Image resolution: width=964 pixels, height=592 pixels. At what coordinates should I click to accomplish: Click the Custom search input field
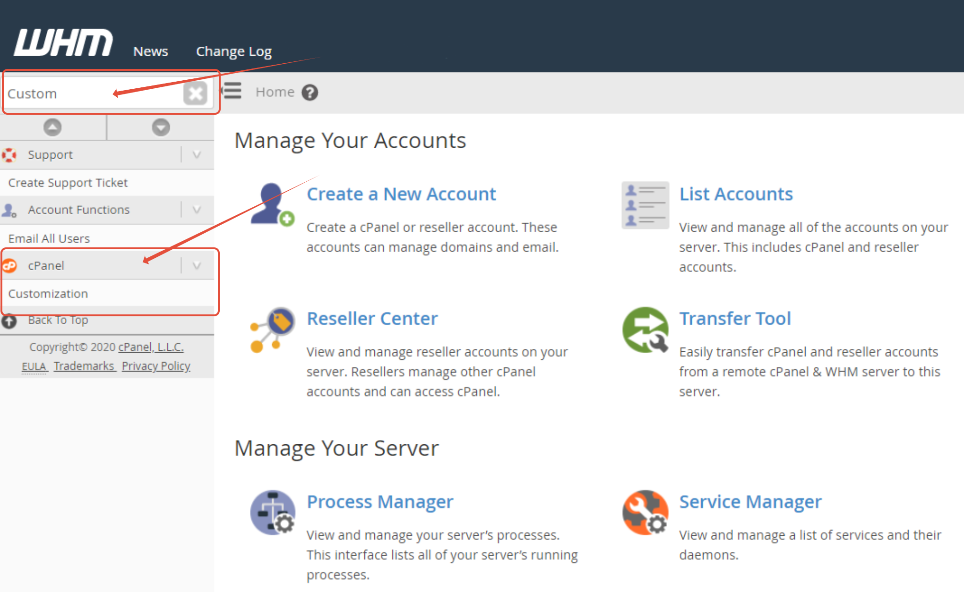[90, 93]
